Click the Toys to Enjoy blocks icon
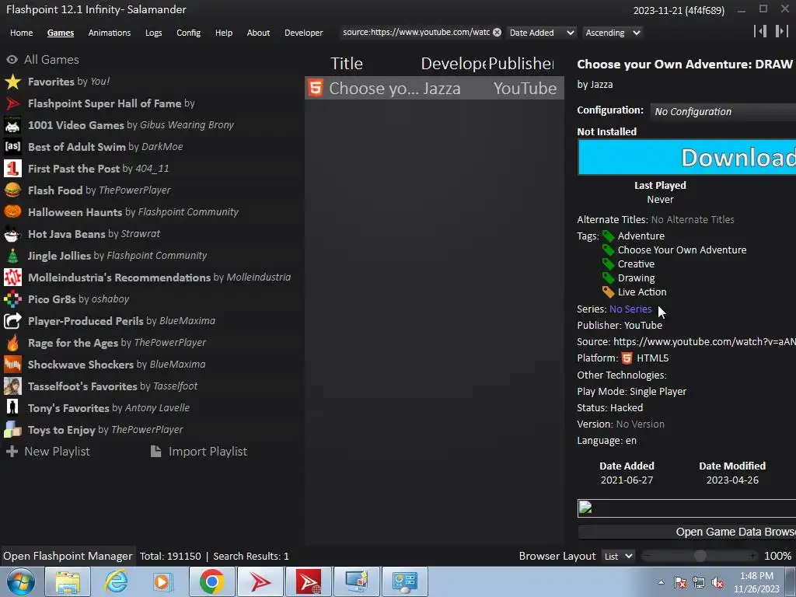The width and height of the screenshot is (796, 597). tap(12, 430)
